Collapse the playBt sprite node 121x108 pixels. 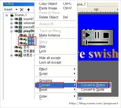[11, 31]
